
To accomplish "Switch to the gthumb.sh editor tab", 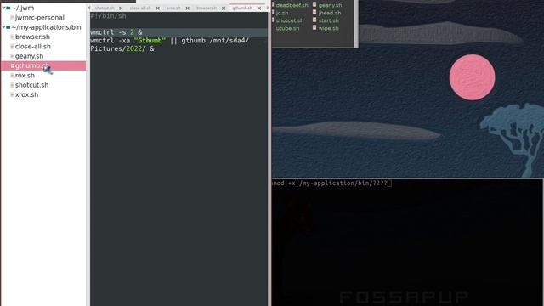I will click(x=242, y=8).
